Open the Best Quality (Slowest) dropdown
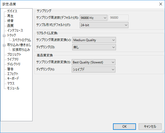The height and width of the screenshot is (133, 165). click(x=94, y=62)
